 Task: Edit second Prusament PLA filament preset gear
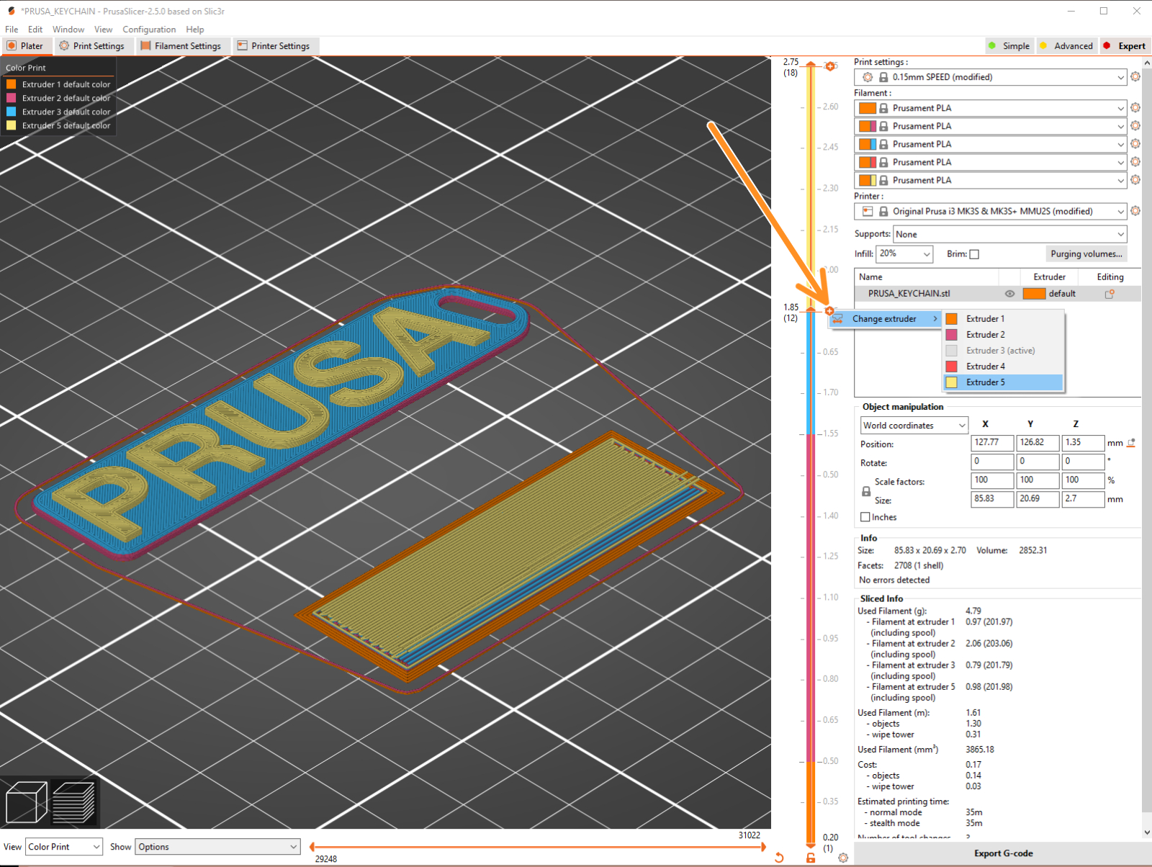(1135, 126)
